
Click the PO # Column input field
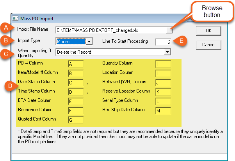[76, 64]
